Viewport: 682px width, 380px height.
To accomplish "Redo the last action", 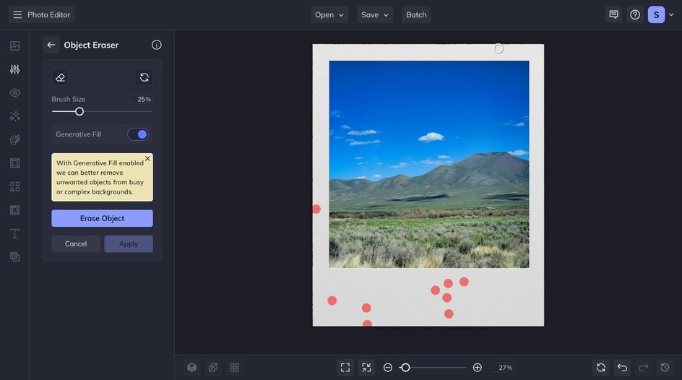I will [x=644, y=368].
